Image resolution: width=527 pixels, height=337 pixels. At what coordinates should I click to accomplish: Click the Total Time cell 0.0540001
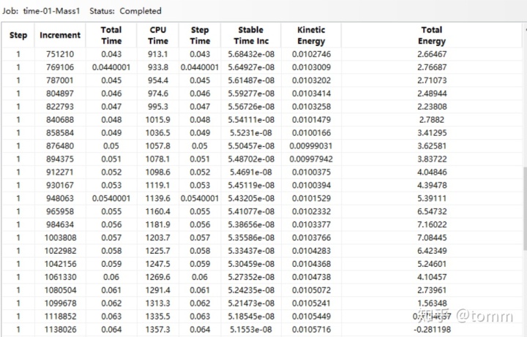pyautogui.click(x=111, y=198)
